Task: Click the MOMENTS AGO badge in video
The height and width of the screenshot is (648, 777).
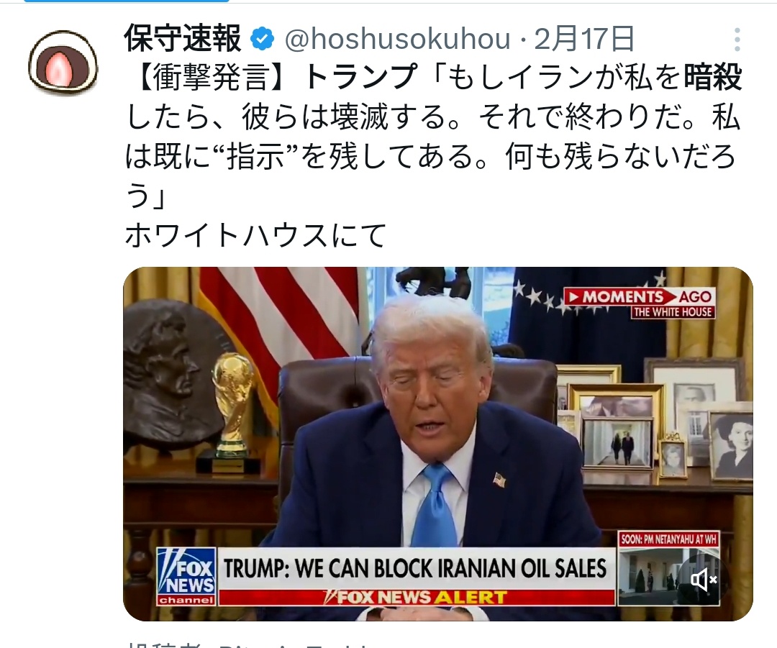Action: [640, 303]
